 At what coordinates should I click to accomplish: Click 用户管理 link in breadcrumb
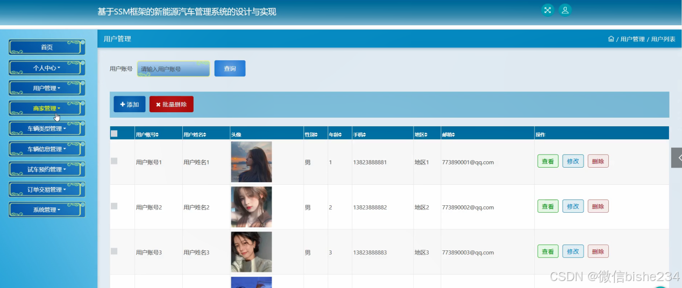point(633,39)
